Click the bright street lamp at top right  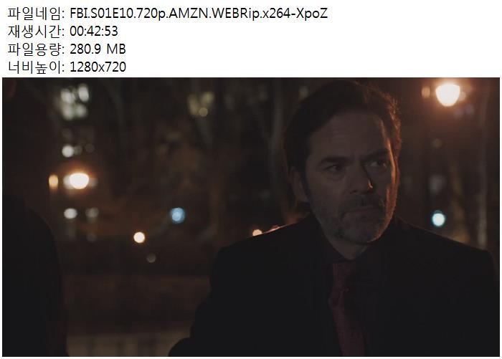point(447,94)
